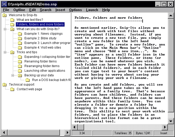Viewport: 175px width, 137px height.
Task: Open the File menu
Action: (x=6, y=10)
